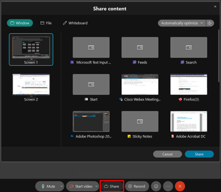
Task: Click the share computer audio speaker icon
Action: [210, 23]
